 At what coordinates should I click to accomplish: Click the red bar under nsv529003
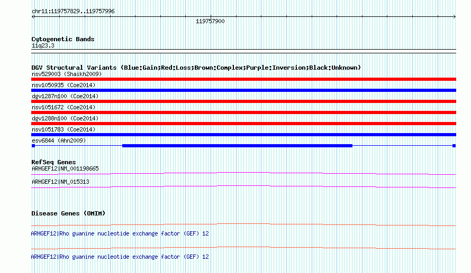[x=243, y=79]
